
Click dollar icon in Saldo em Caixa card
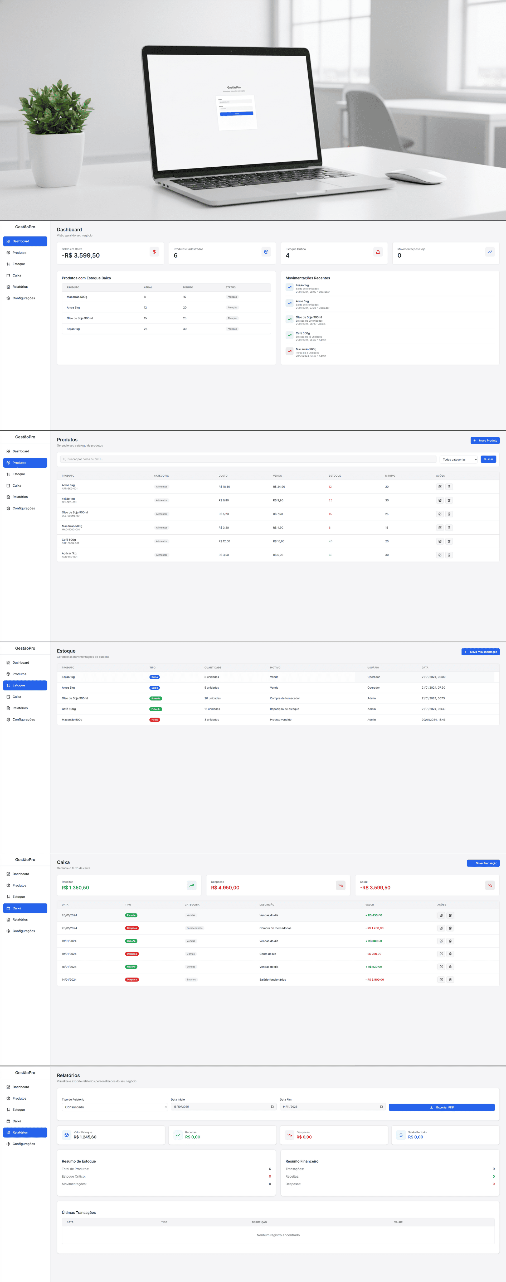[x=154, y=252]
